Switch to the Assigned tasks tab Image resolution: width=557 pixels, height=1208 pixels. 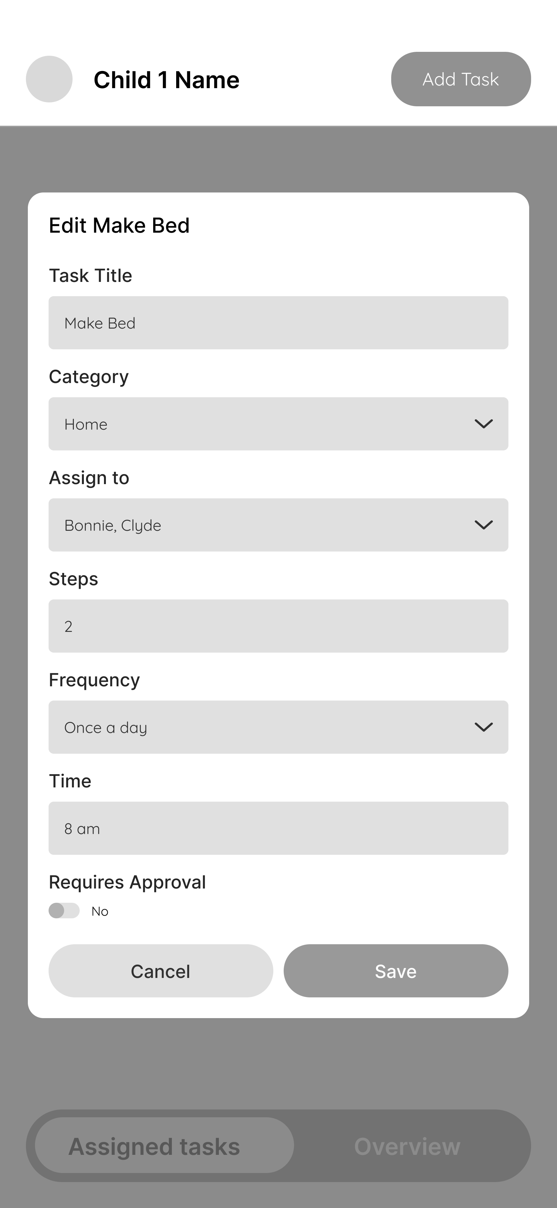coord(164,1146)
